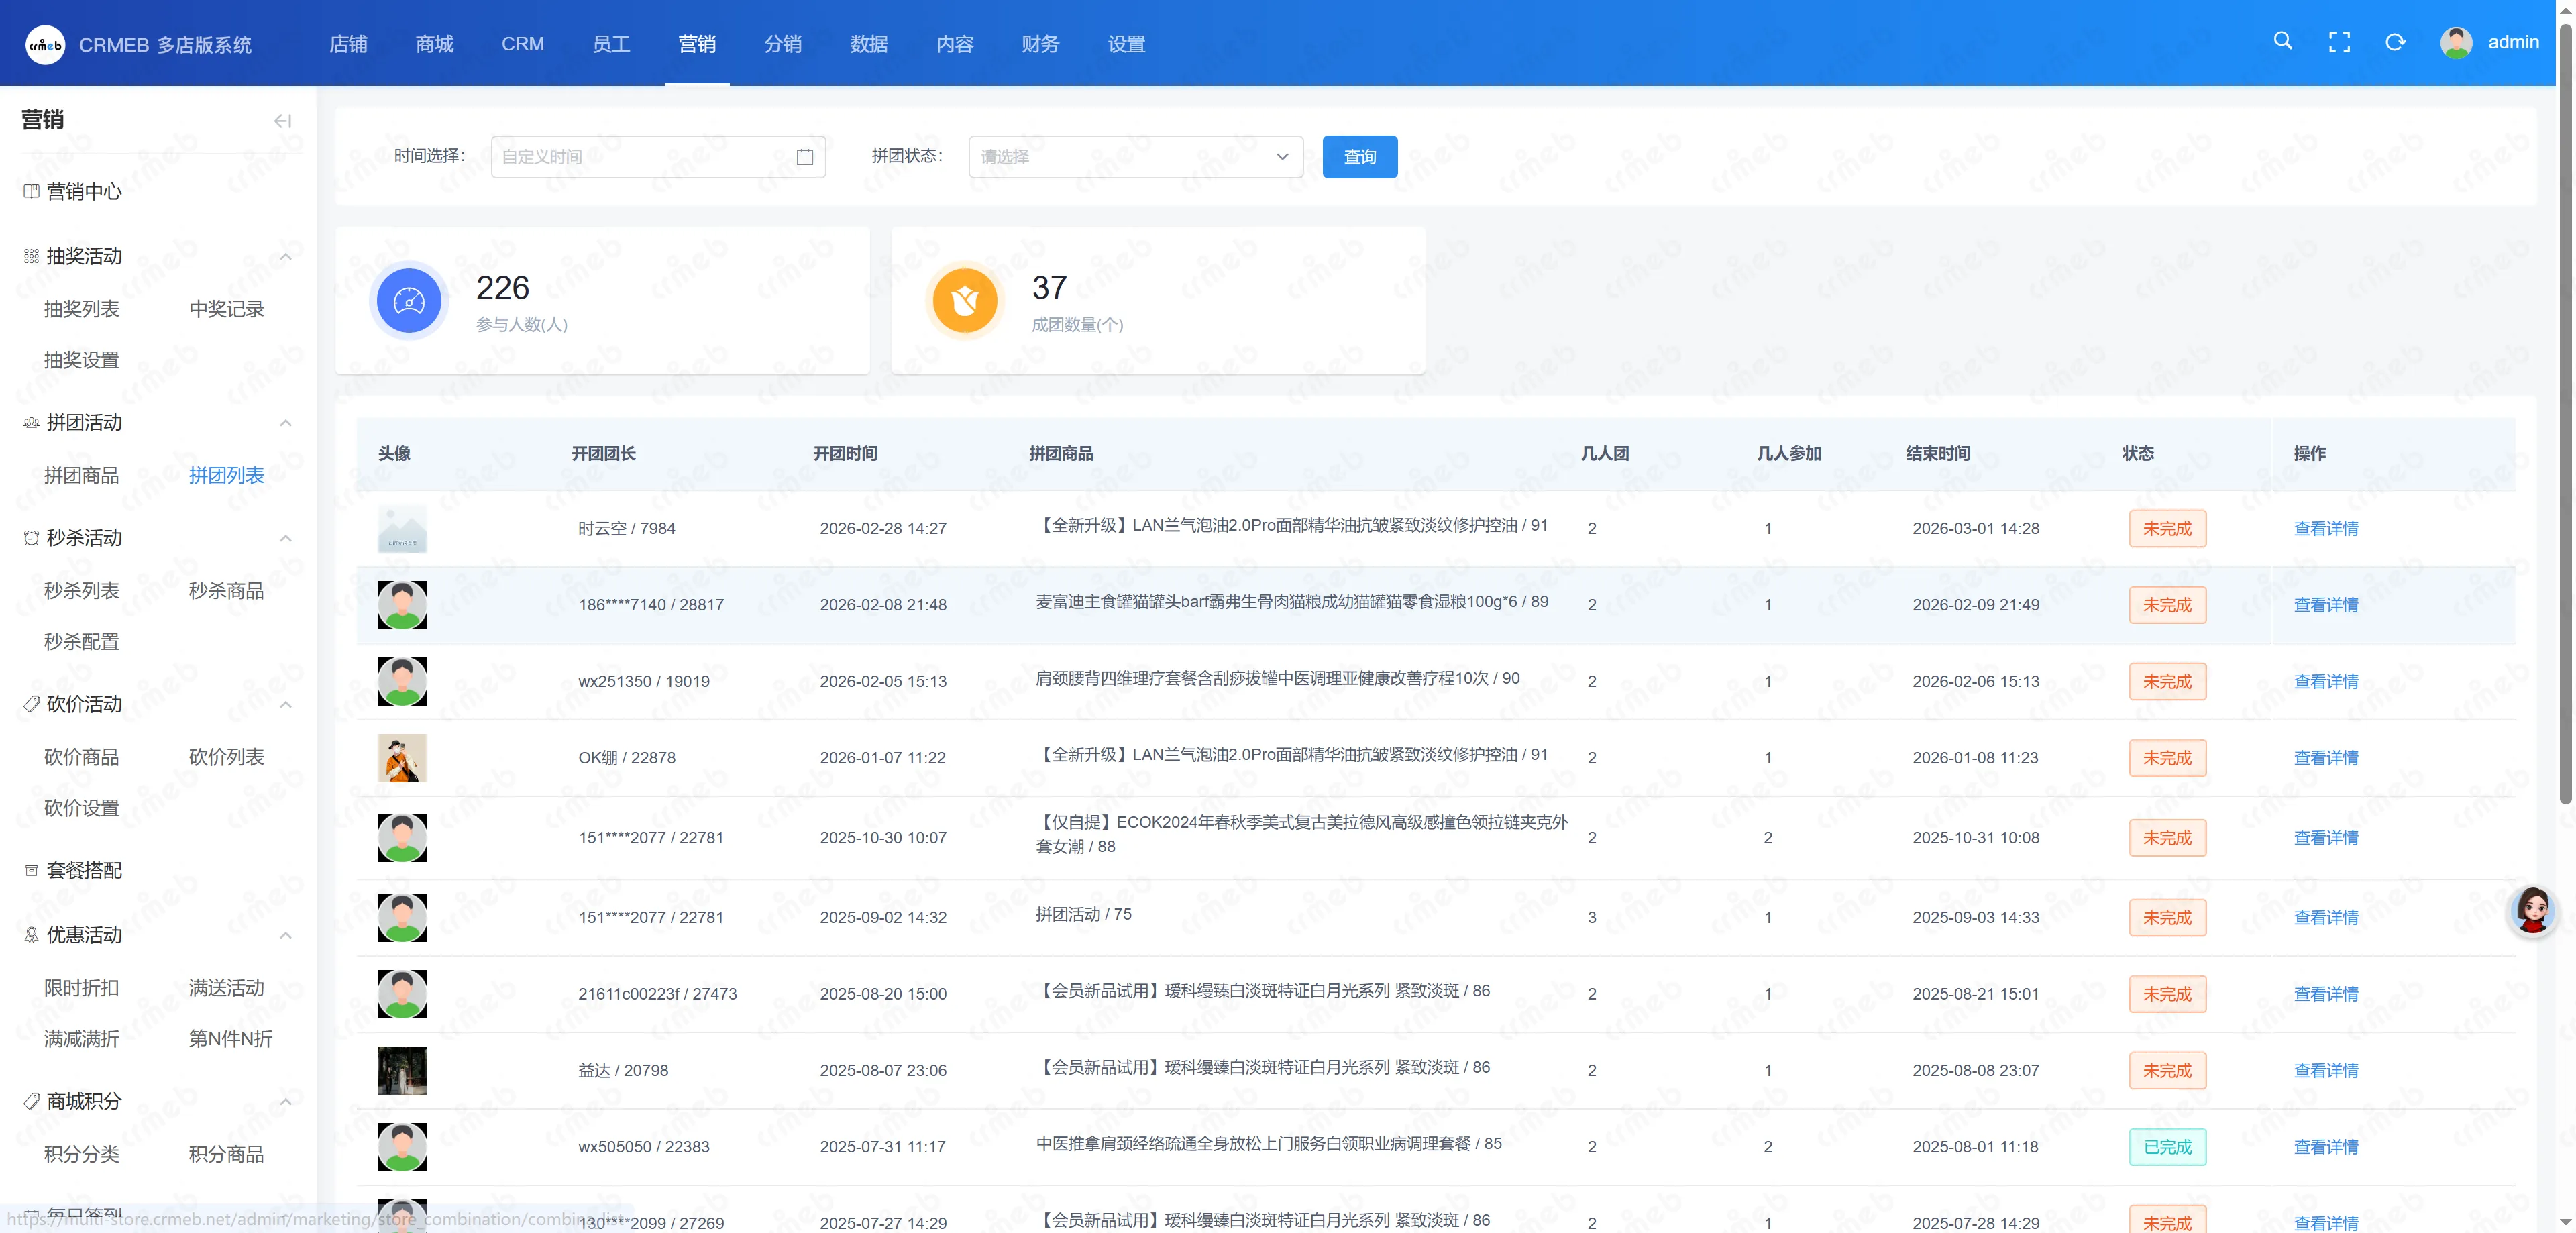Open 砍价列表 in sidebar
This screenshot has height=1233, width=2576.
click(x=227, y=757)
